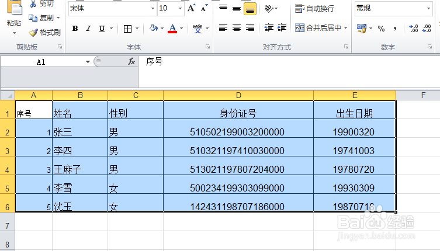440x251 pixels.
Task: Click the formula bar containing 序号
Action: 289,72
